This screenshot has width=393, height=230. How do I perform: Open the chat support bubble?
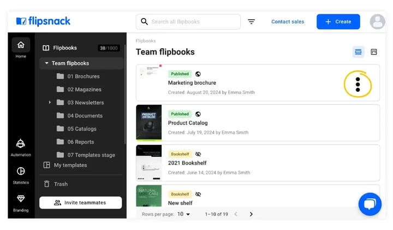[x=370, y=204]
